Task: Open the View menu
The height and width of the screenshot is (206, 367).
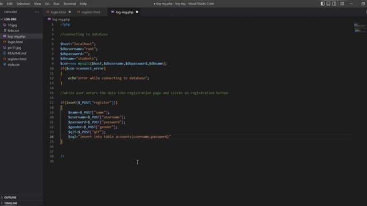Action: click(x=37, y=4)
